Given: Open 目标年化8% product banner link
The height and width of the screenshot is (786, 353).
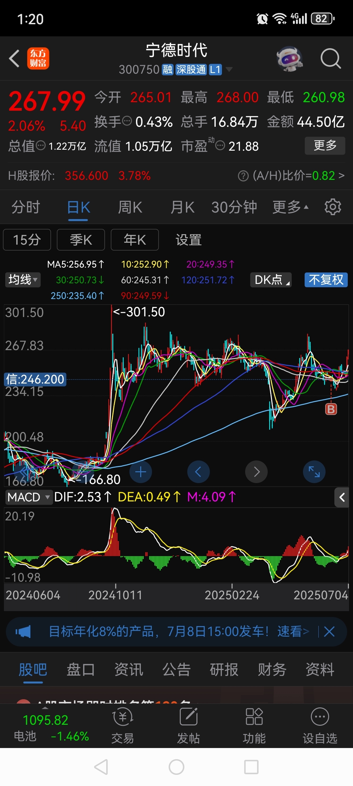Looking at the screenshot, I should pyautogui.click(x=178, y=631).
